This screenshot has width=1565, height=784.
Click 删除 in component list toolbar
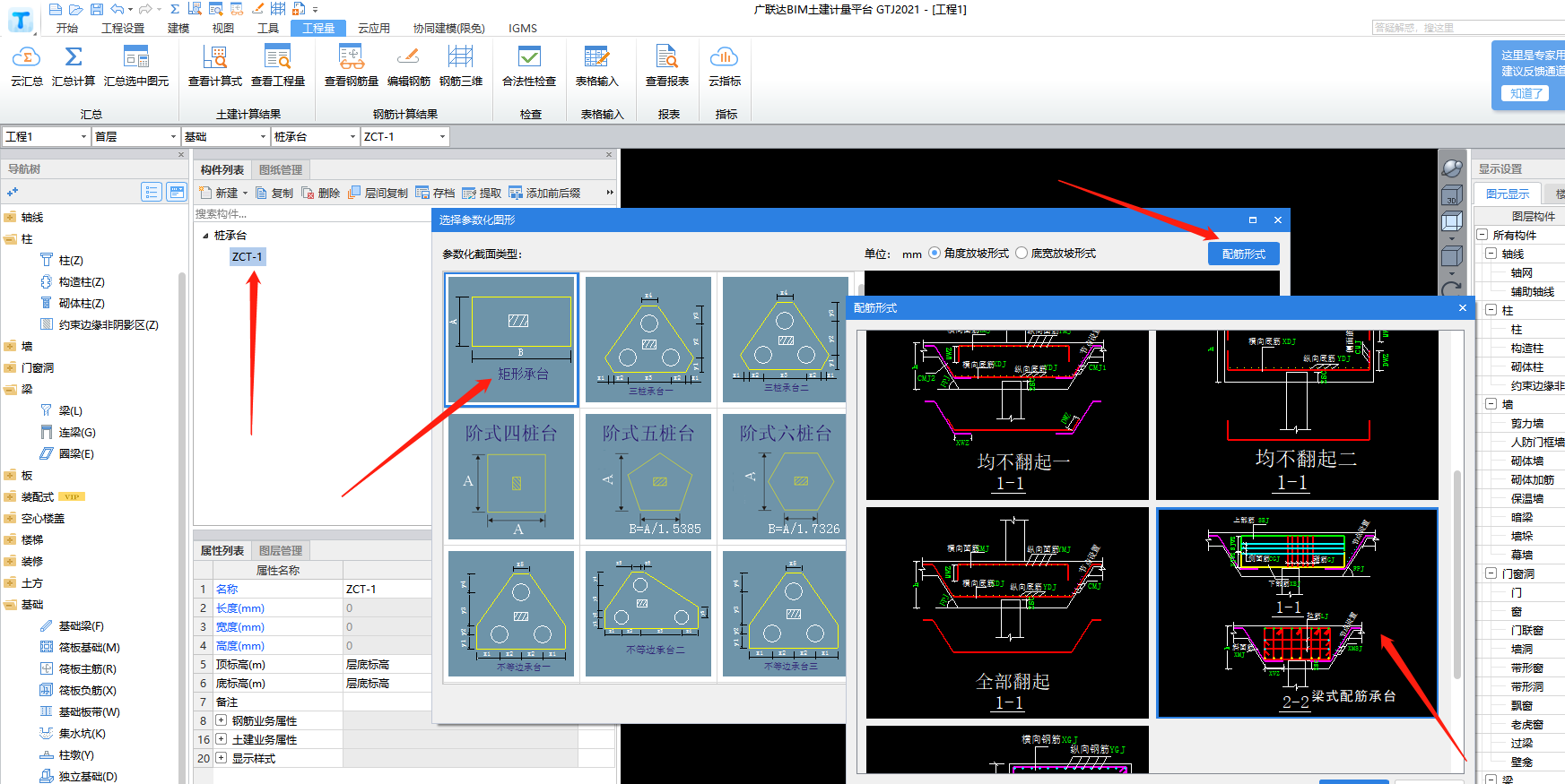pyautogui.click(x=321, y=193)
